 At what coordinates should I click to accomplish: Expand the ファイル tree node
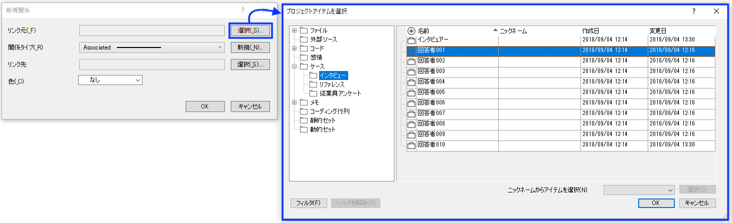coord(295,30)
